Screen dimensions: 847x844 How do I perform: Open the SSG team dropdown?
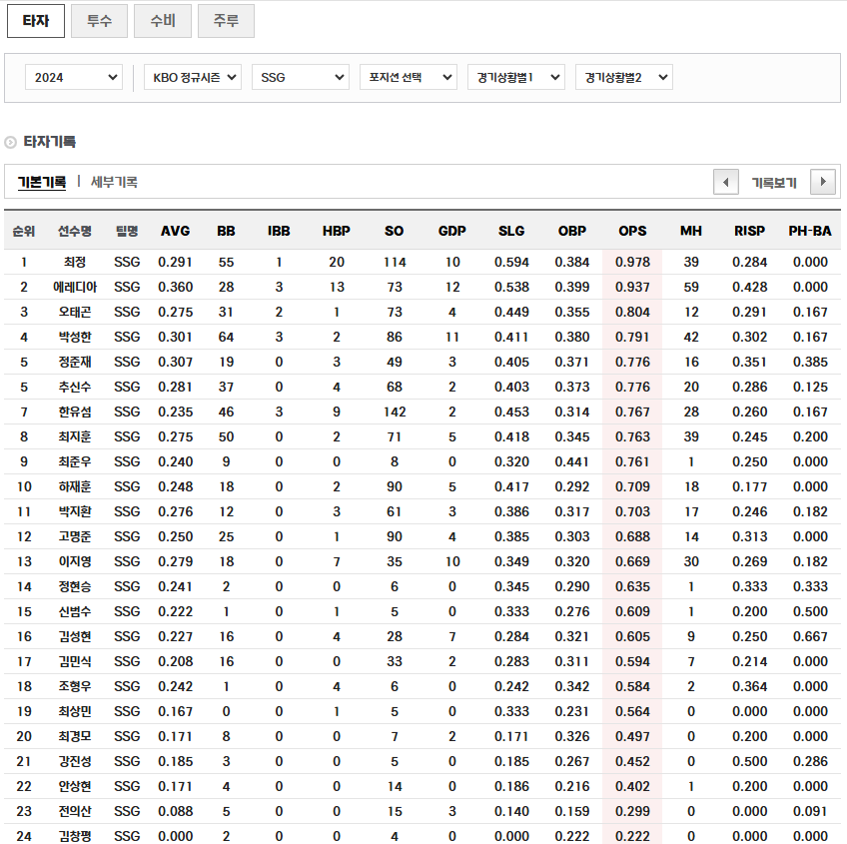[301, 77]
